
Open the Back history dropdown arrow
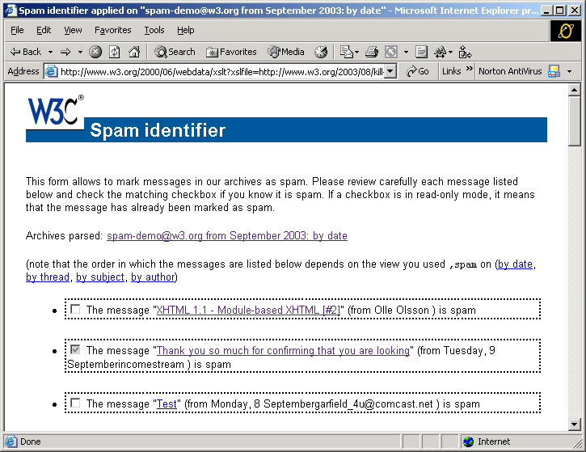[50, 52]
